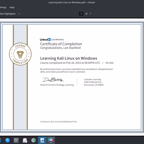Click the signature above Head of Content Strategy
The height and width of the screenshot is (144, 144).
[53, 80]
